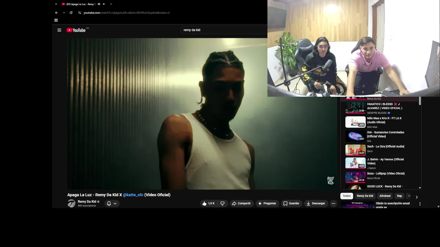
Task: Open options menu for TradingView ad
Action: click(x=420, y=204)
